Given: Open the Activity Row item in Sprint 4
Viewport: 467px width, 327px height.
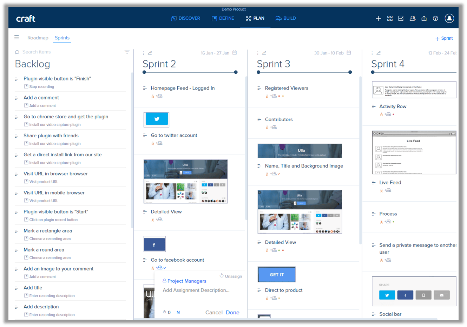Looking at the screenshot, I should point(393,106).
